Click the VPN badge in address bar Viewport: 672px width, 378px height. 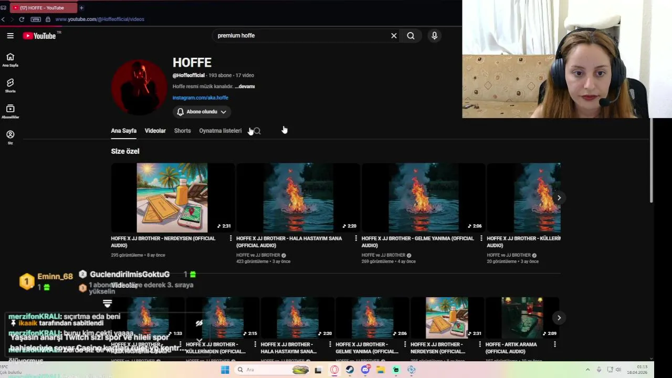pos(36,19)
